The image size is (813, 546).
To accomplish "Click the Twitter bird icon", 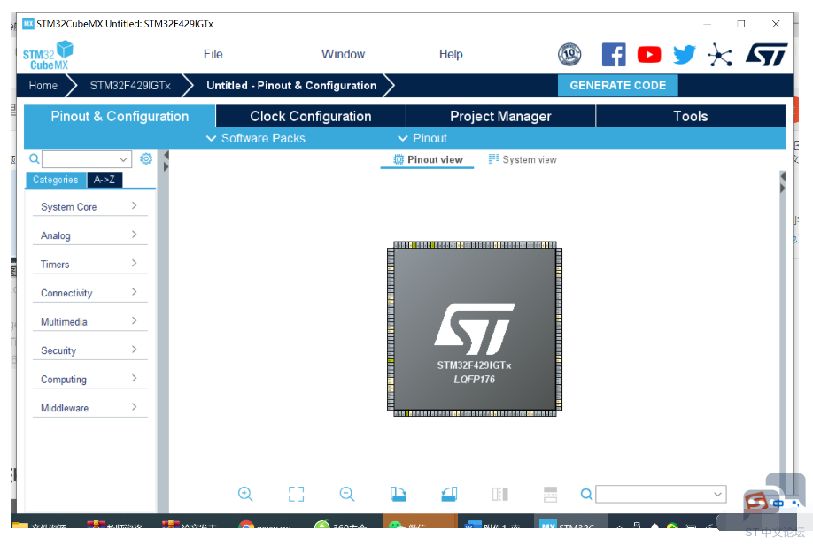I will (x=684, y=55).
